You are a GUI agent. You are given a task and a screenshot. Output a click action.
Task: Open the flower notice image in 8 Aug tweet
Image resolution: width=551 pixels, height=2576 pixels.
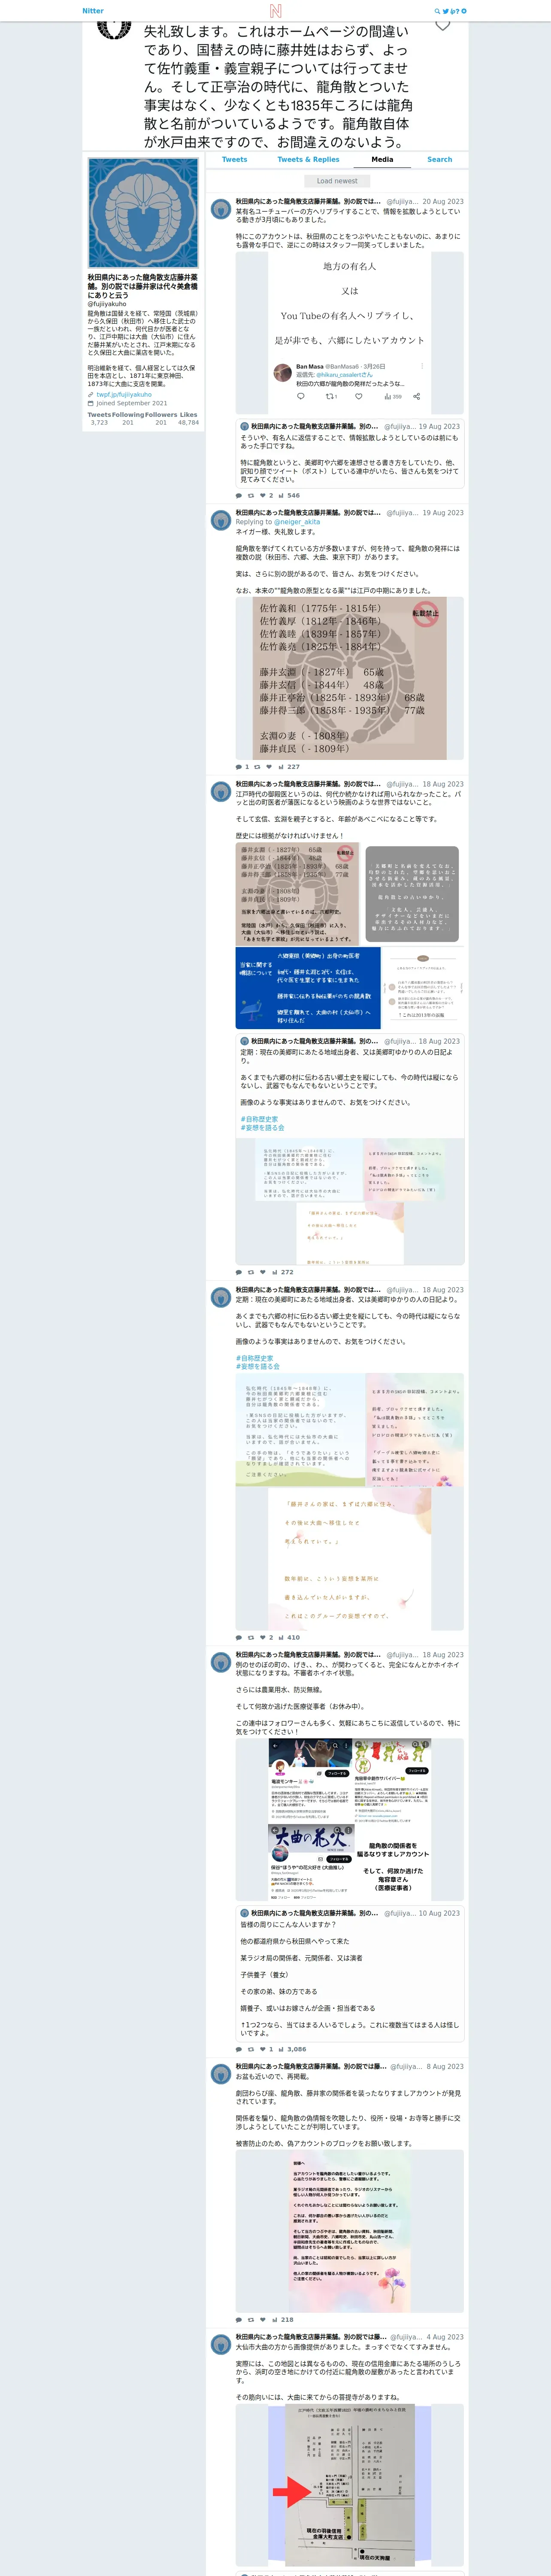[350, 2231]
